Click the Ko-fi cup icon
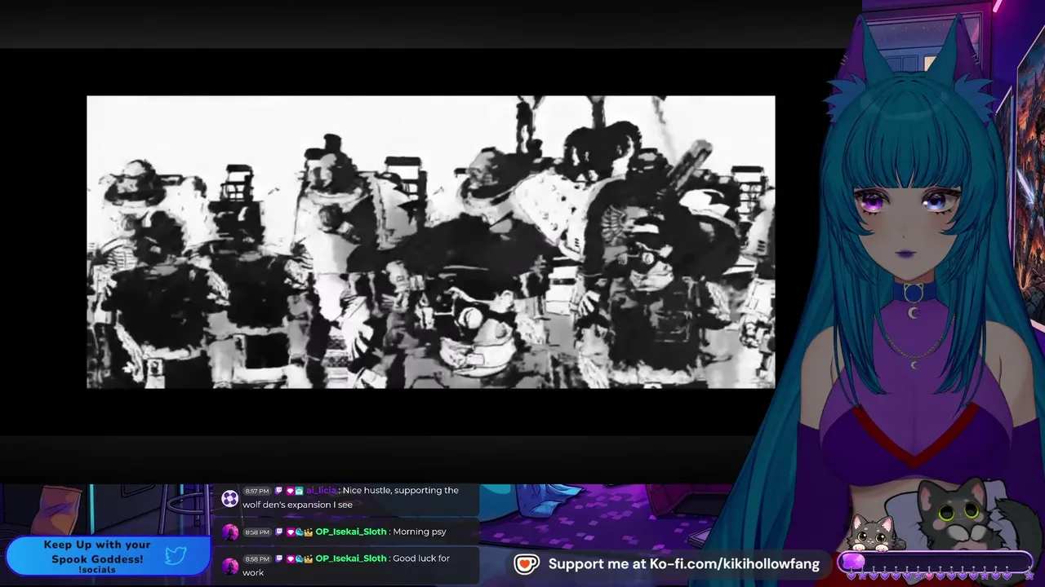 pyautogui.click(x=527, y=564)
